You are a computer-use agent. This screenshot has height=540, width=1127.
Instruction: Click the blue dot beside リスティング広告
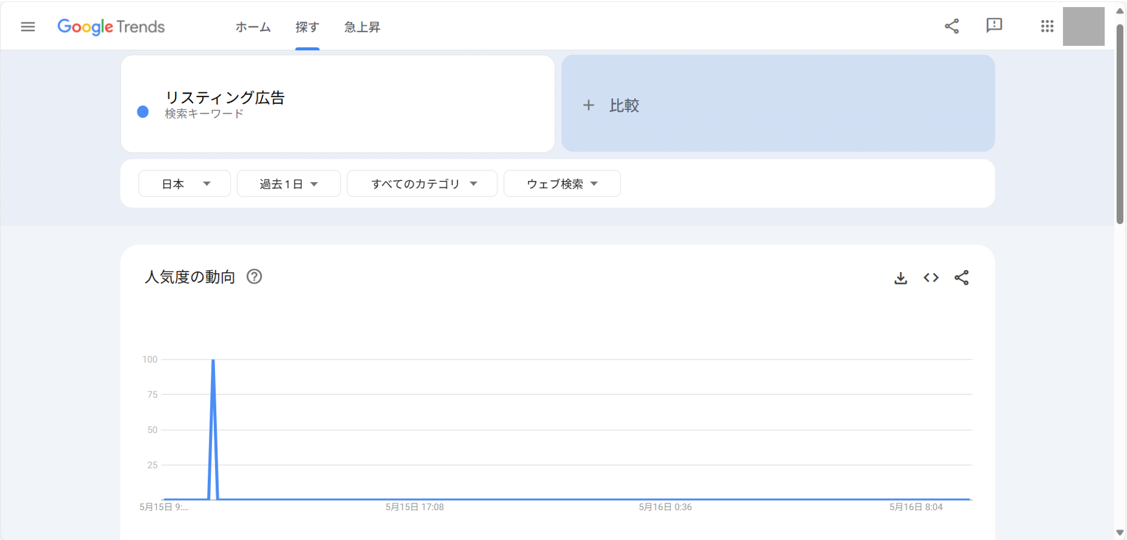pyautogui.click(x=143, y=112)
